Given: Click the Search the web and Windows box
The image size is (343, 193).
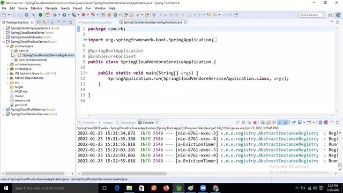Looking at the screenshot, I should [x=55, y=188].
